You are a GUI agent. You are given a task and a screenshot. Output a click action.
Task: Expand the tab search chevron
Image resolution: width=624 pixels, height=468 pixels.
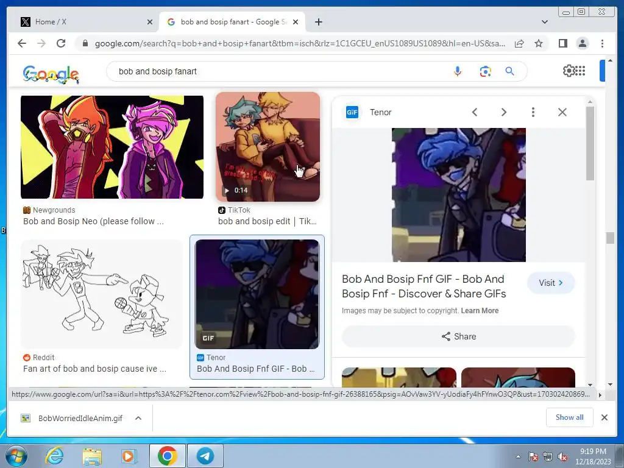[x=545, y=22]
